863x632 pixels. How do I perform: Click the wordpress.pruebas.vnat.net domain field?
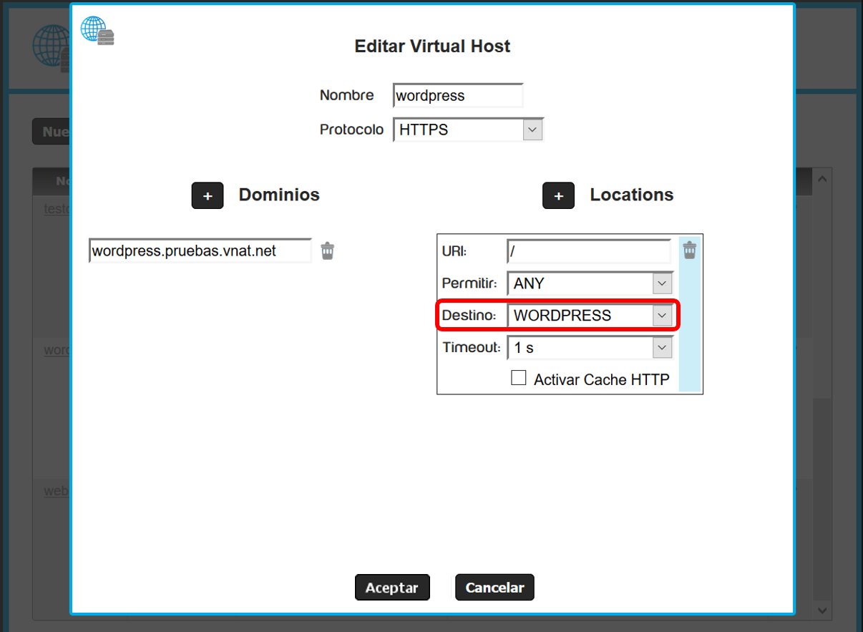pos(200,251)
